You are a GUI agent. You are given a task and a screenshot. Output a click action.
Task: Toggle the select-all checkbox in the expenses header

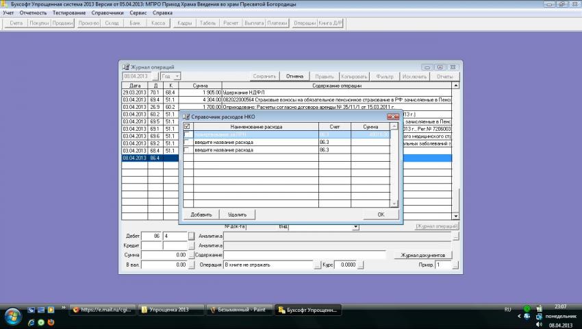tap(187, 127)
